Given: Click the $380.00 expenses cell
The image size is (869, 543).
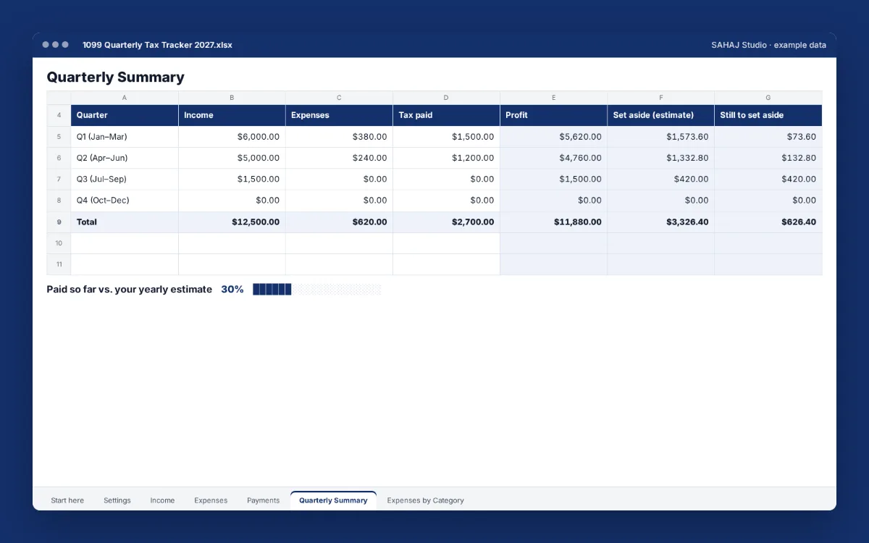Looking at the screenshot, I should coord(339,137).
